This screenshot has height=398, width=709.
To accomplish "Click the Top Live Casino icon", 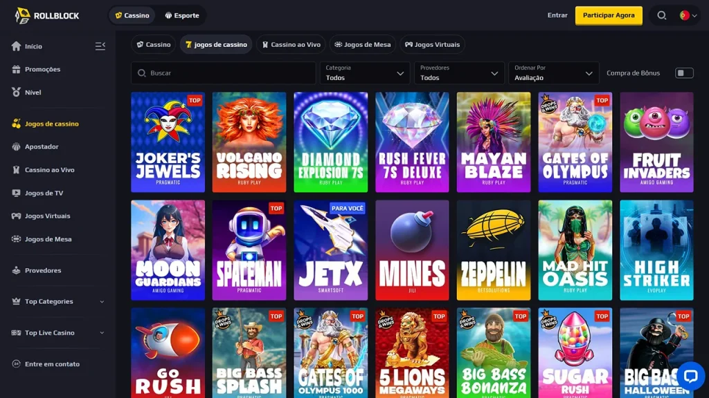I will click(17, 332).
